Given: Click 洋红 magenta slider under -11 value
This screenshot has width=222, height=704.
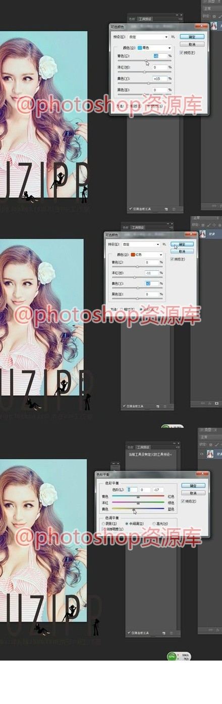Looking at the screenshot, I should tap(137, 277).
